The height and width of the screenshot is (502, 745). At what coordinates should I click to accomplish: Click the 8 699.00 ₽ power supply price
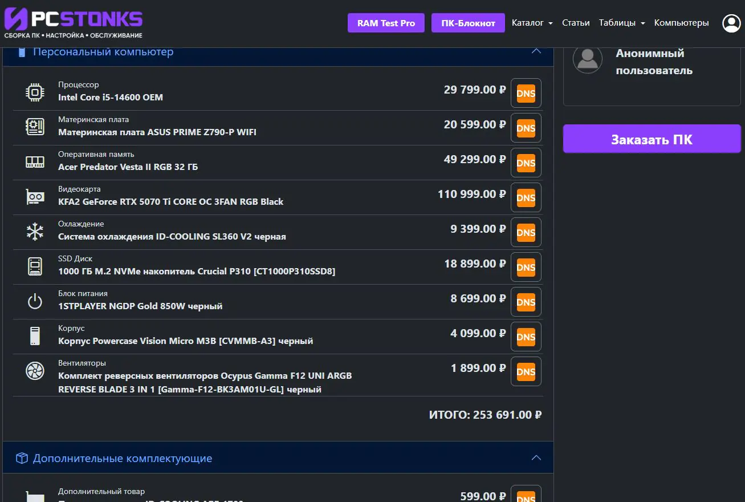(478, 298)
